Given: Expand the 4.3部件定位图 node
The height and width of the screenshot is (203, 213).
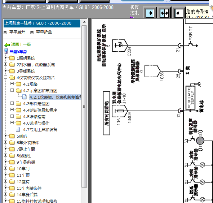Looking at the screenshot, I should coord(12,103).
